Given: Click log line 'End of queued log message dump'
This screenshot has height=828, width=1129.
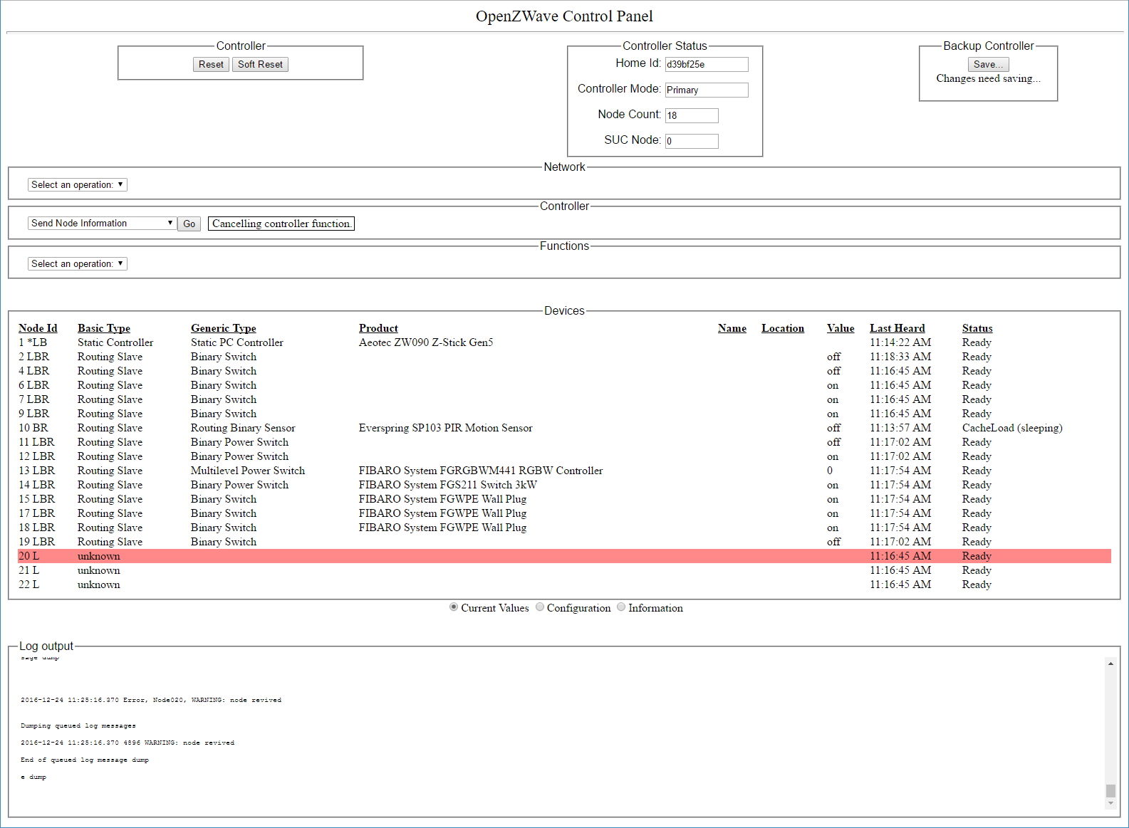Looking at the screenshot, I should click(85, 760).
